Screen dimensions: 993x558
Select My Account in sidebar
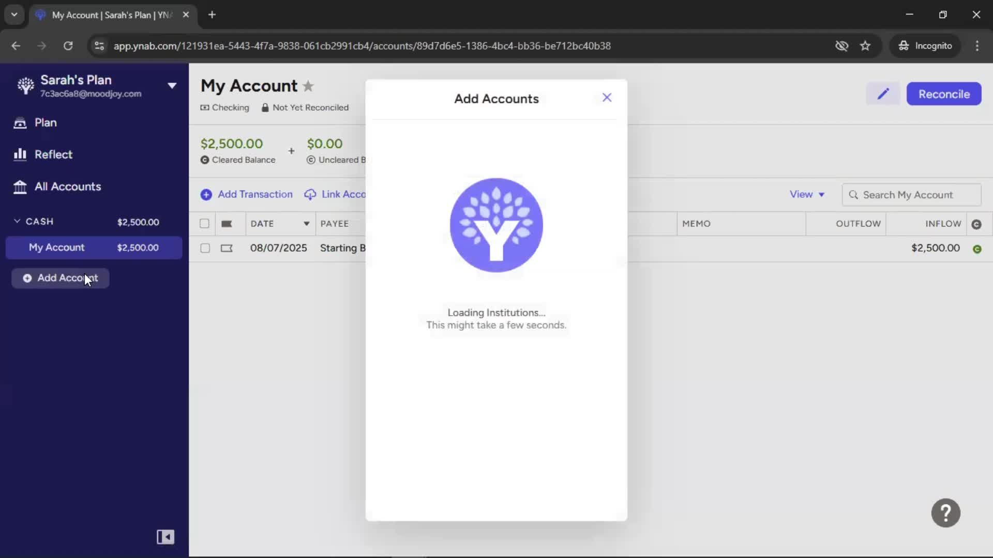pos(94,248)
